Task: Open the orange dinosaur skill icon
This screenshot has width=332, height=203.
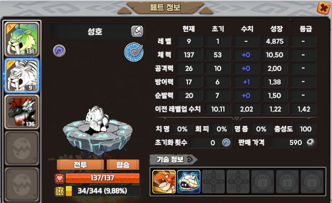Action: click(x=164, y=181)
